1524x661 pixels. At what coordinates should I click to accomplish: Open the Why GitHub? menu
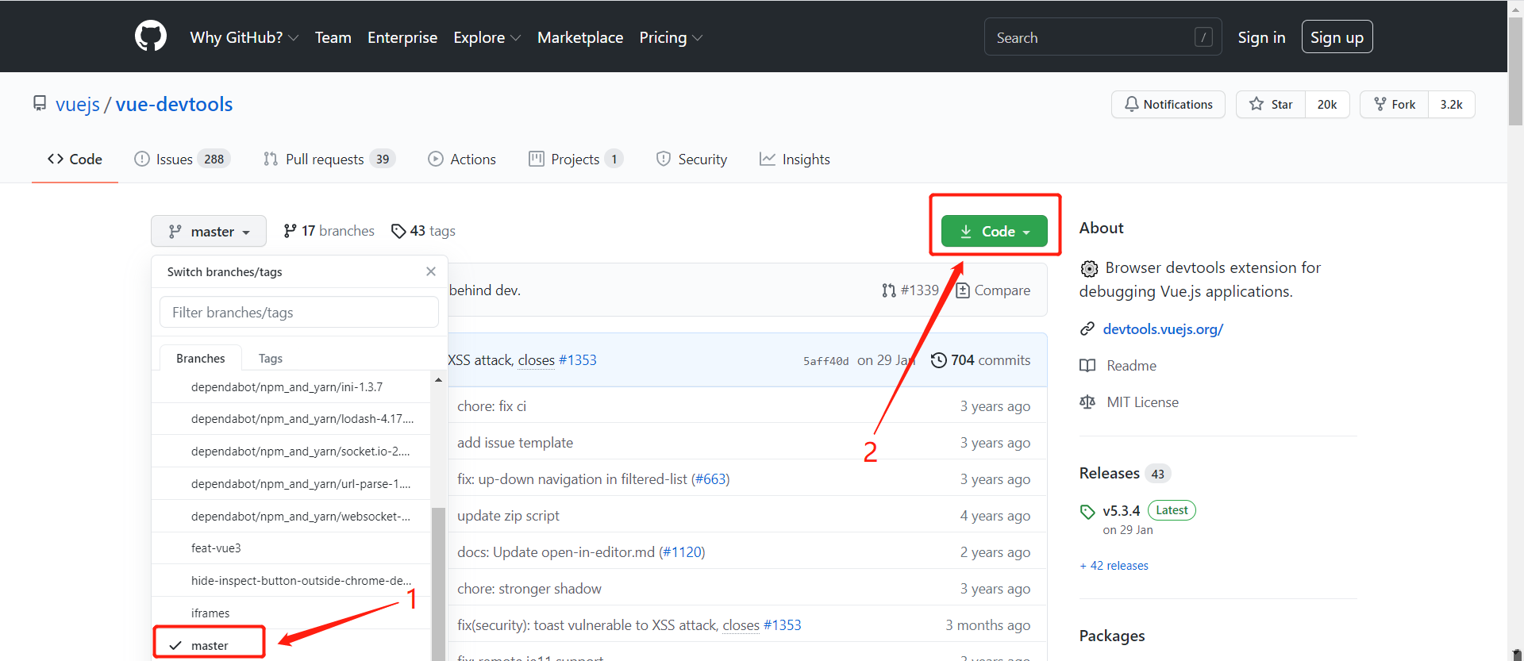coord(244,37)
